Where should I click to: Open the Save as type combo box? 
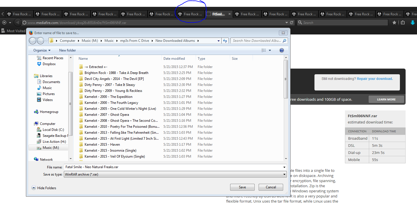[x=175, y=174]
